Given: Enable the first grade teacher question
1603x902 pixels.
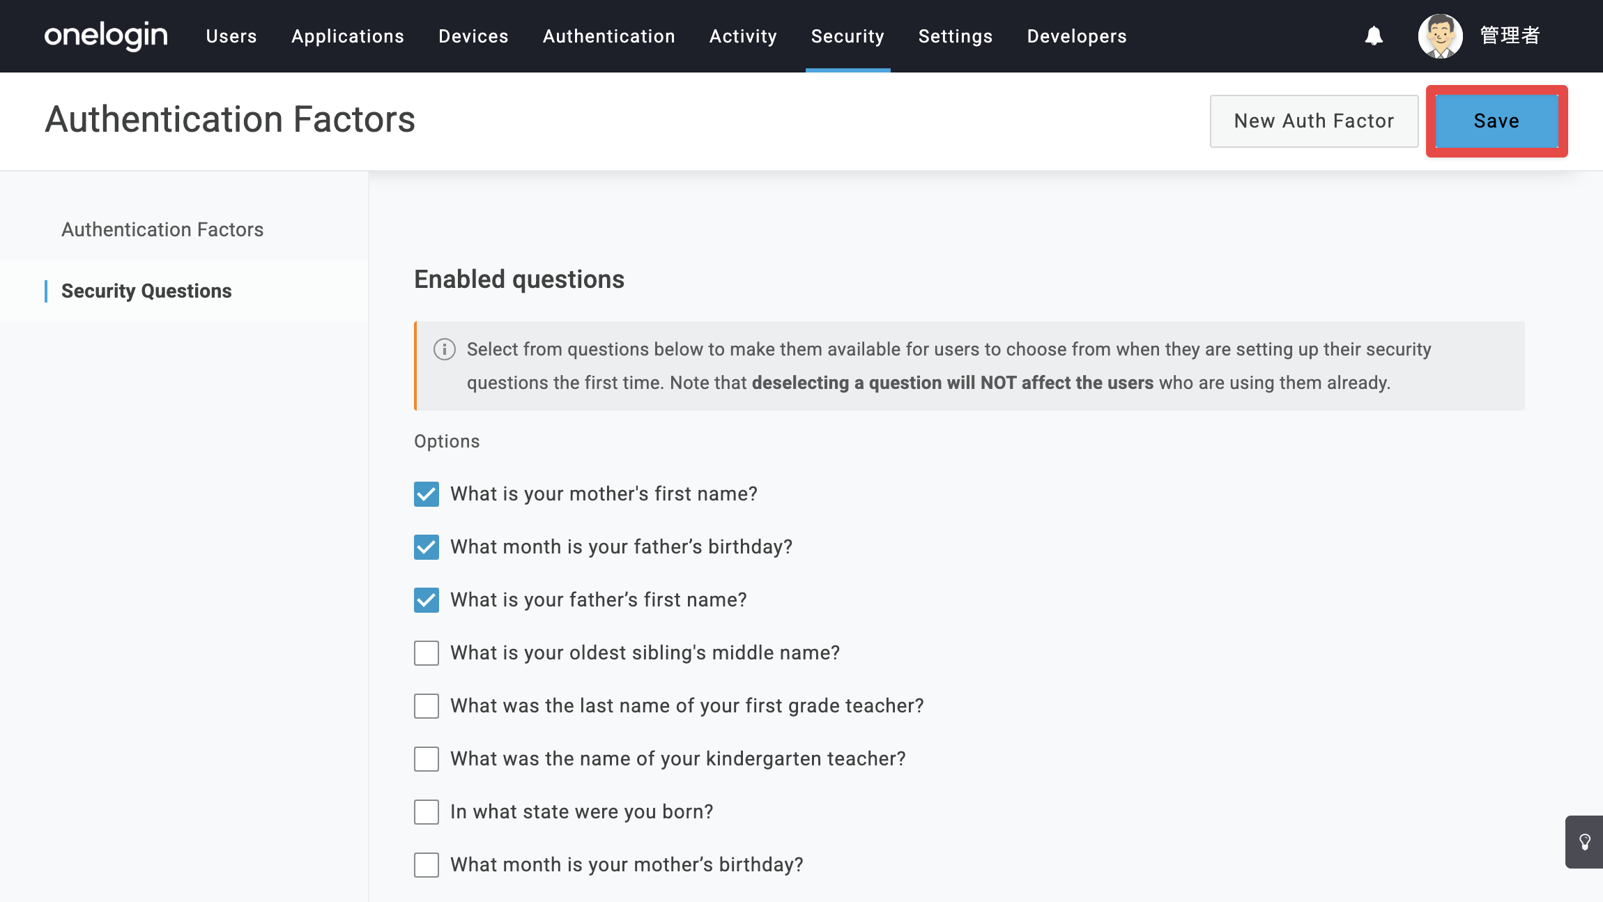Looking at the screenshot, I should tap(427, 706).
